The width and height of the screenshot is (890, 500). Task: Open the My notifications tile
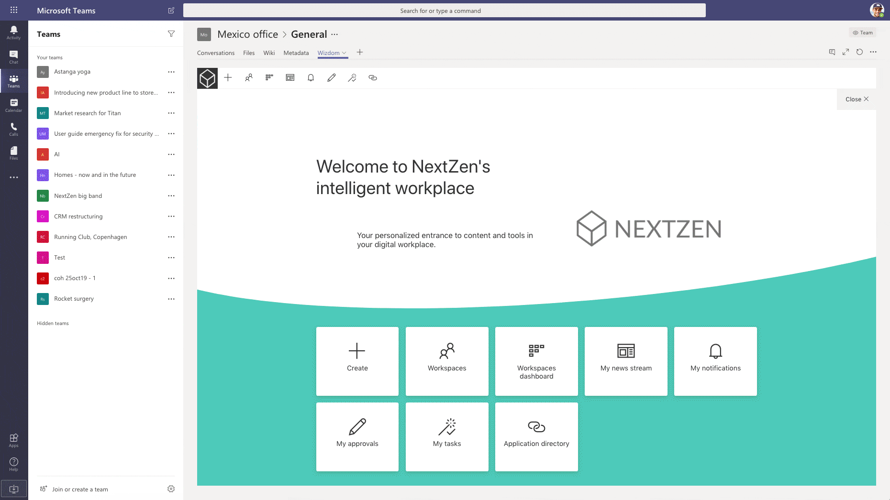coord(715,361)
